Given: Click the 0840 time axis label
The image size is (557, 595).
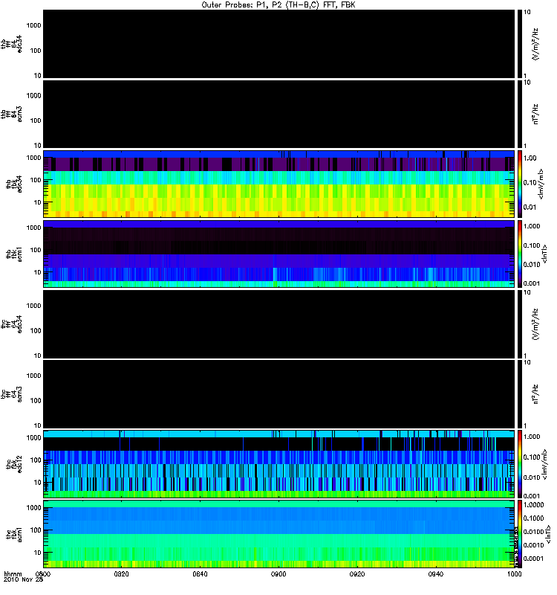Looking at the screenshot, I should click(200, 574).
